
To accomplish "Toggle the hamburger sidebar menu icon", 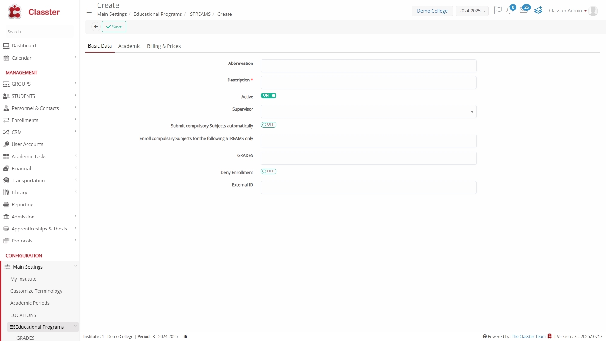I will click(x=89, y=11).
